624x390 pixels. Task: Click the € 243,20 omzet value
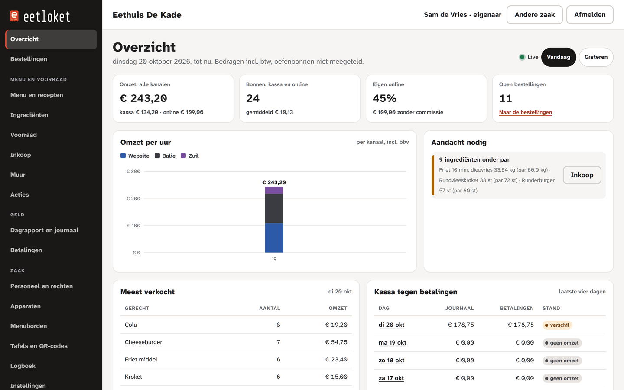(143, 98)
